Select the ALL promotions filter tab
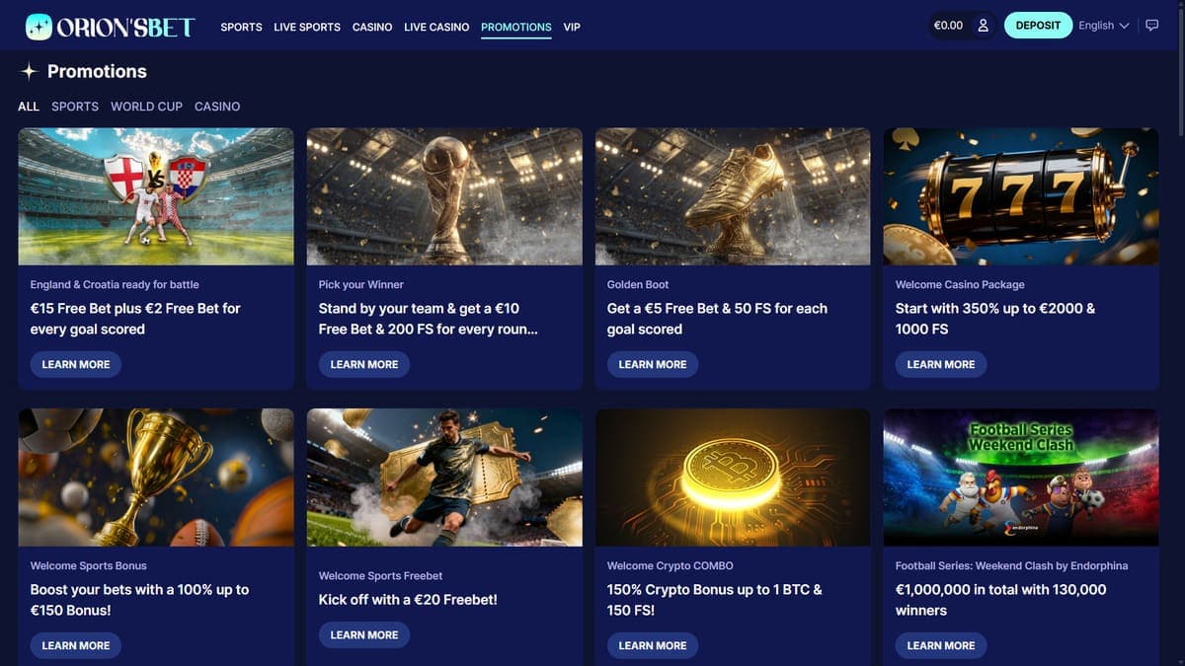The image size is (1185, 666). [29, 107]
